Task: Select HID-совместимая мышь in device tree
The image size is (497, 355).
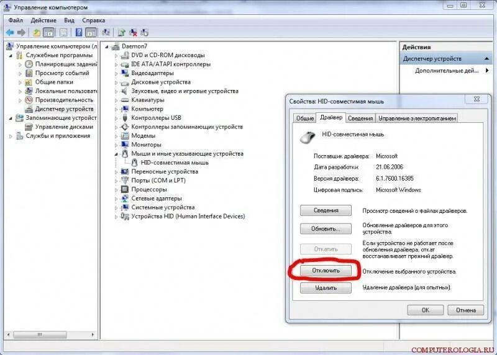Action: click(175, 163)
